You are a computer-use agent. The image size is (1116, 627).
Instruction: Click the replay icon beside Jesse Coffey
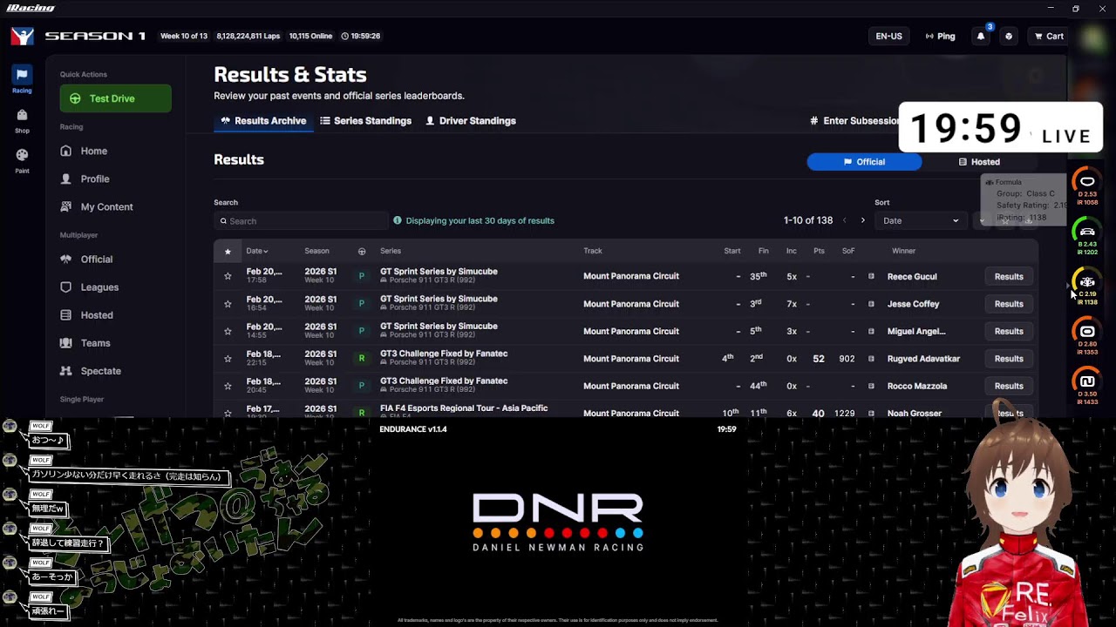click(871, 304)
